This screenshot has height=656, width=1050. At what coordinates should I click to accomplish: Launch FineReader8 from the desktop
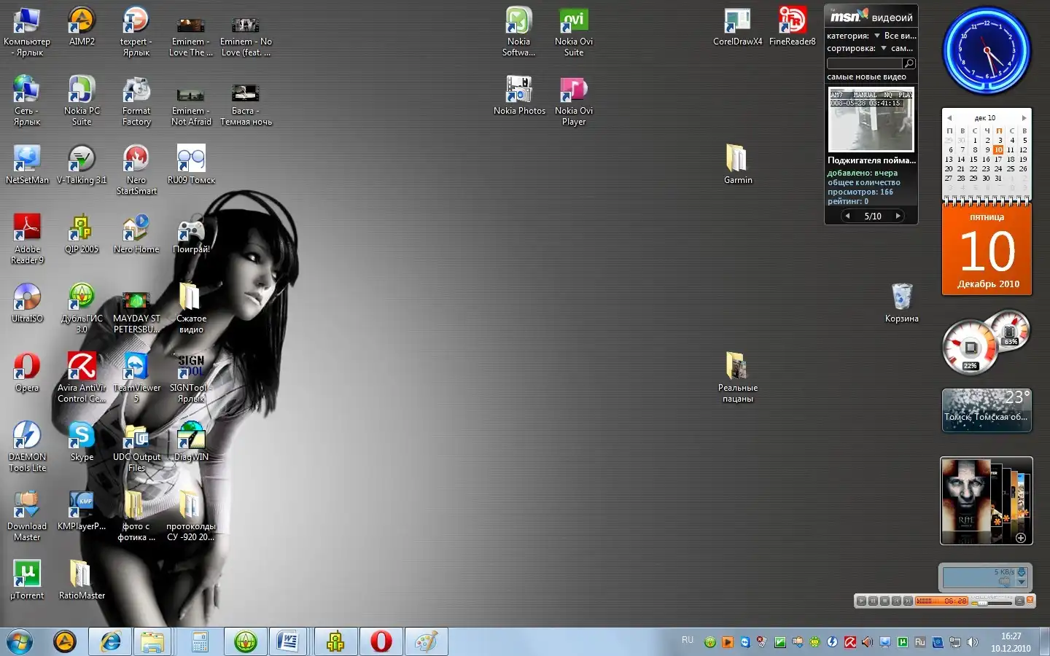pos(792,22)
